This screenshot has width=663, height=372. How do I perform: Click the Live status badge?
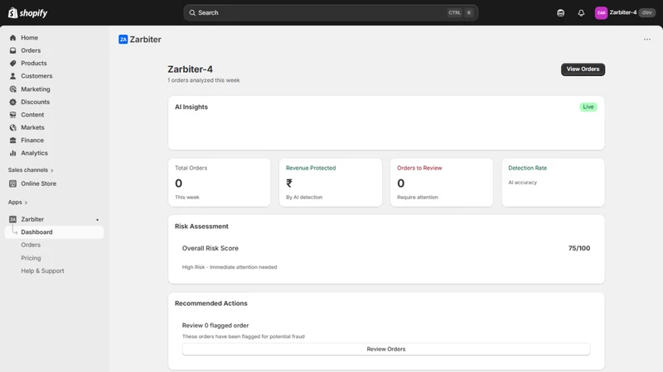pos(588,107)
